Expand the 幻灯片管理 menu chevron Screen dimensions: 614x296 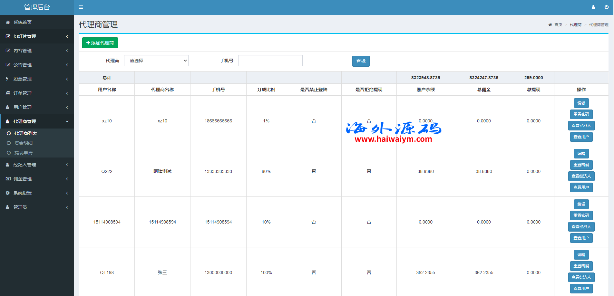[67, 36]
